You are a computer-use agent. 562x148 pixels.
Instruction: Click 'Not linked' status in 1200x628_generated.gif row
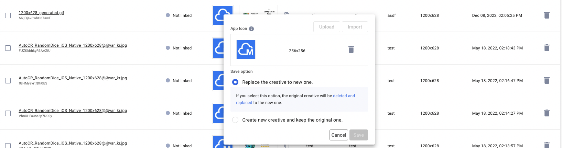179,15
